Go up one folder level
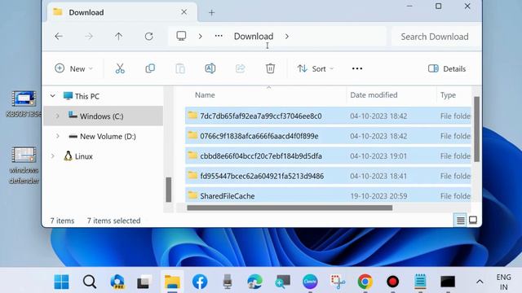This screenshot has width=522, height=293. (x=118, y=36)
